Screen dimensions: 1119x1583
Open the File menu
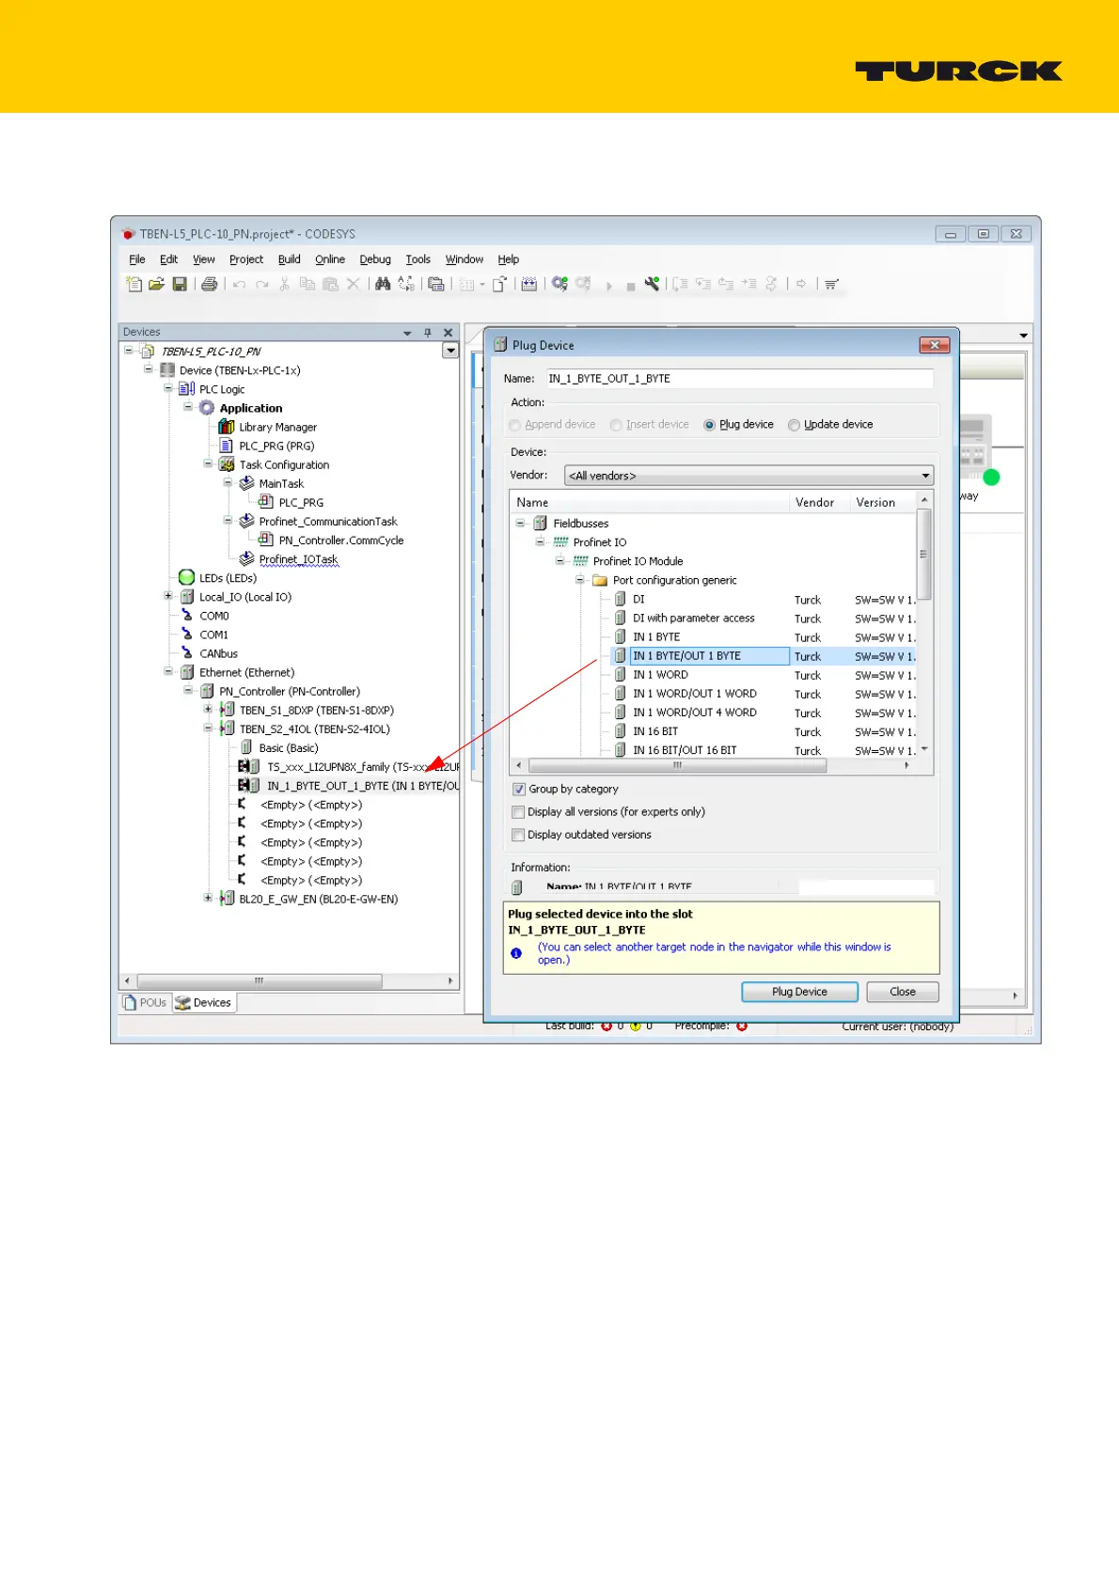(x=137, y=259)
